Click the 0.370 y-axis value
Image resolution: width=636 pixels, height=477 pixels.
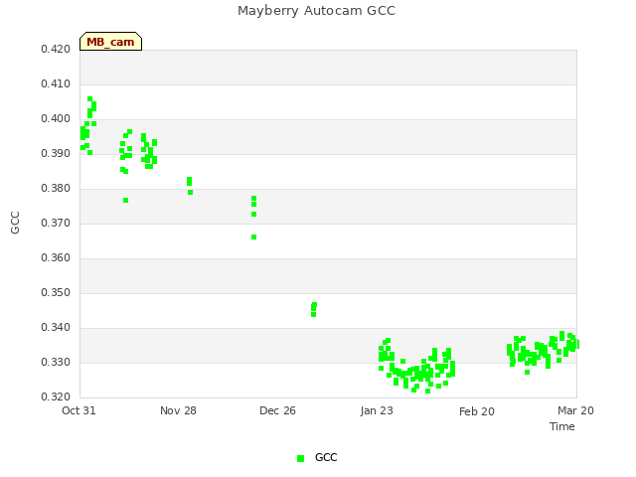pyautogui.click(x=56, y=223)
